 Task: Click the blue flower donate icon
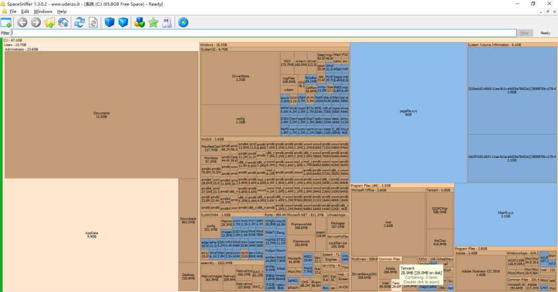pyautogui.click(x=183, y=22)
